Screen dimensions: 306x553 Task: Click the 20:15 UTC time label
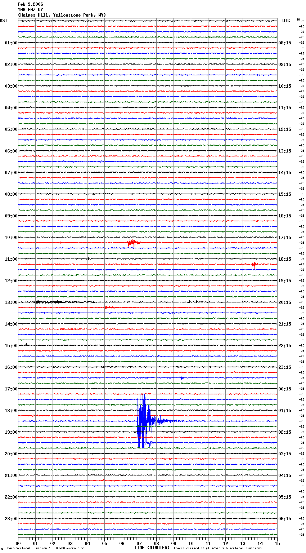pyautogui.click(x=285, y=302)
